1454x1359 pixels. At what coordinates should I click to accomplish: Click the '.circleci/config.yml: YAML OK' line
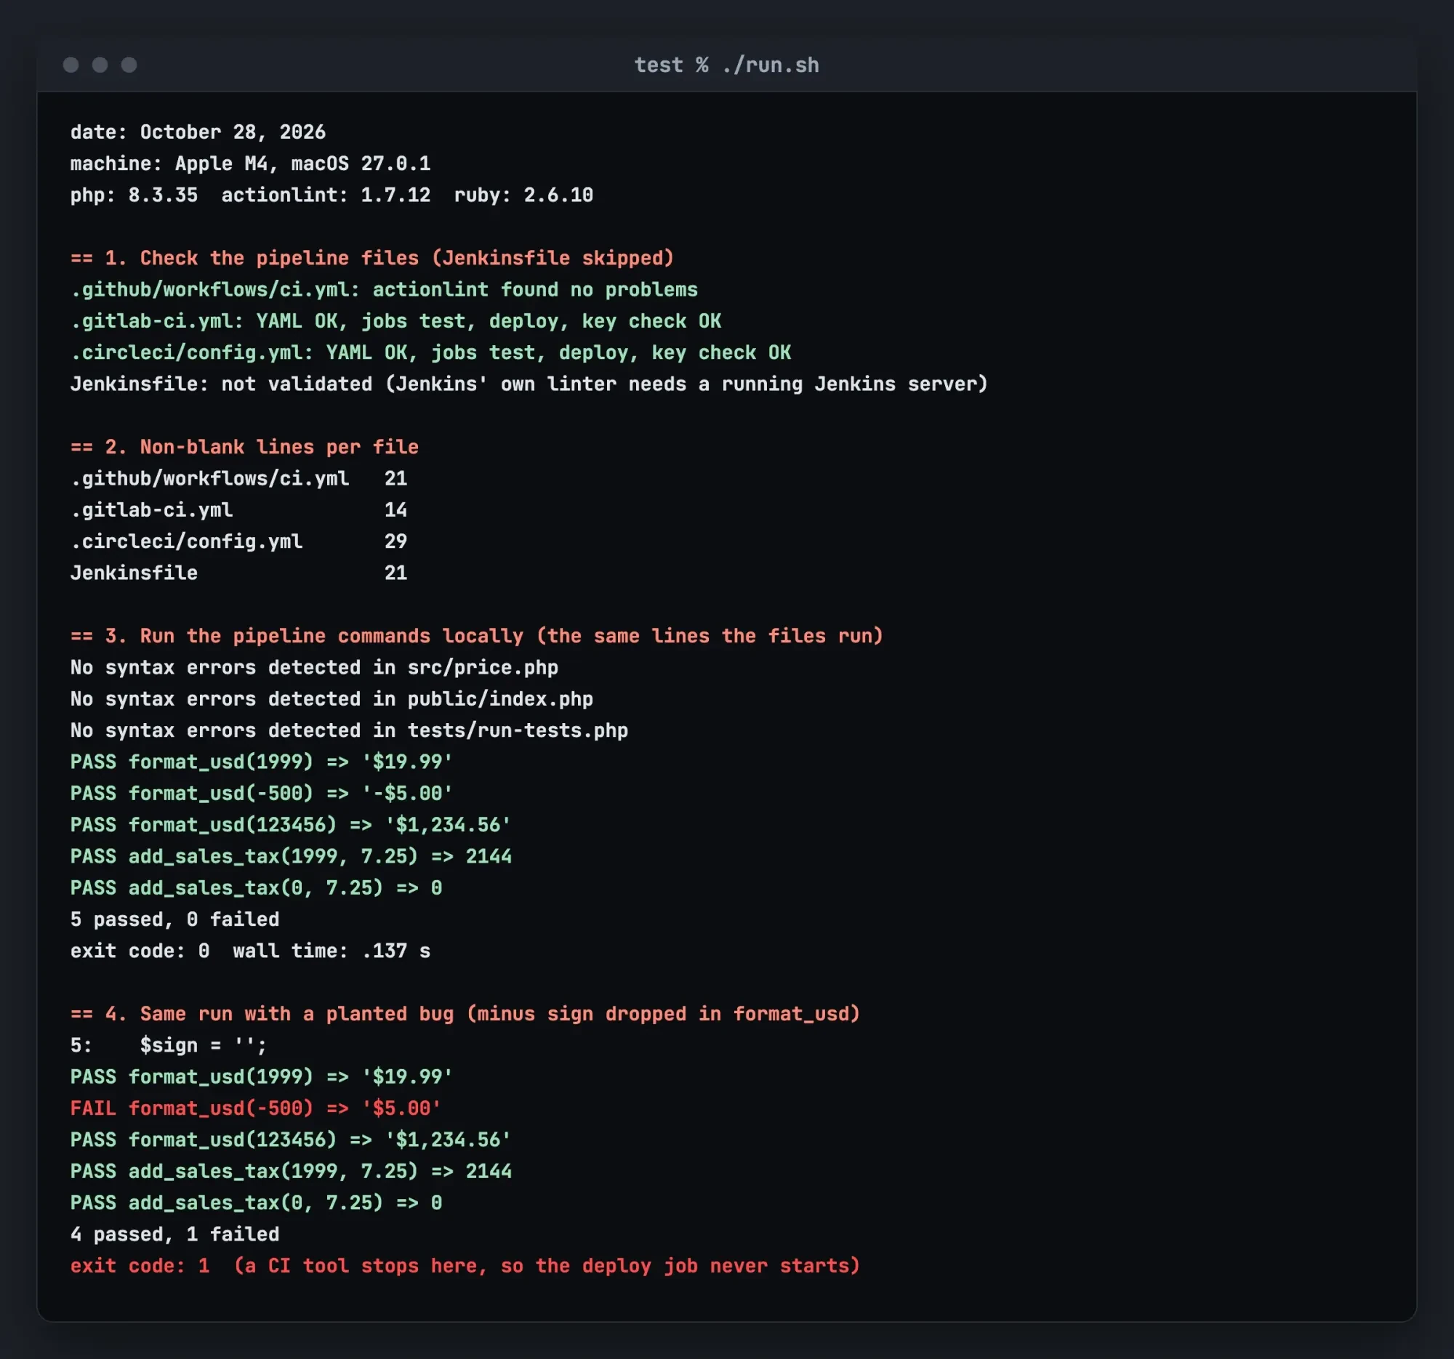coord(431,352)
